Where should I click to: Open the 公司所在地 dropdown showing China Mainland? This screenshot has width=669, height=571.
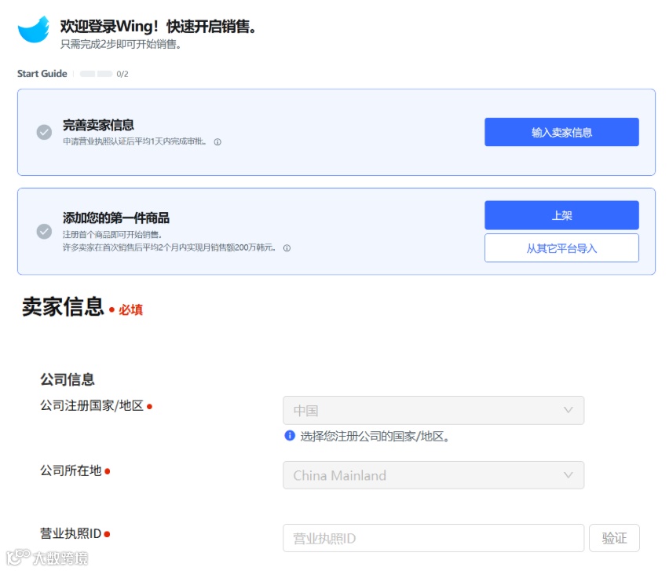click(x=433, y=475)
